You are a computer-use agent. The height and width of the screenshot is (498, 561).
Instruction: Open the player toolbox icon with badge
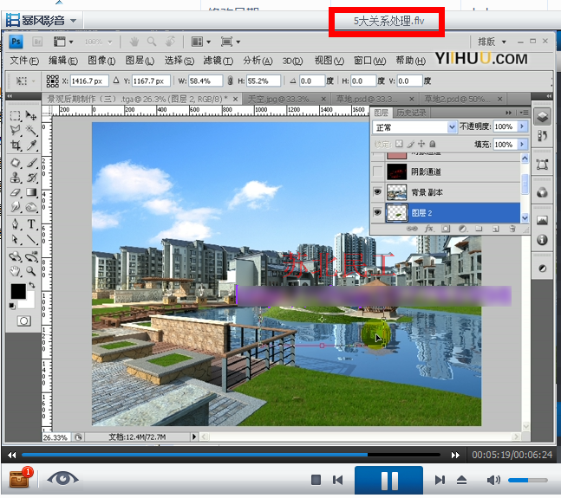click(x=20, y=479)
